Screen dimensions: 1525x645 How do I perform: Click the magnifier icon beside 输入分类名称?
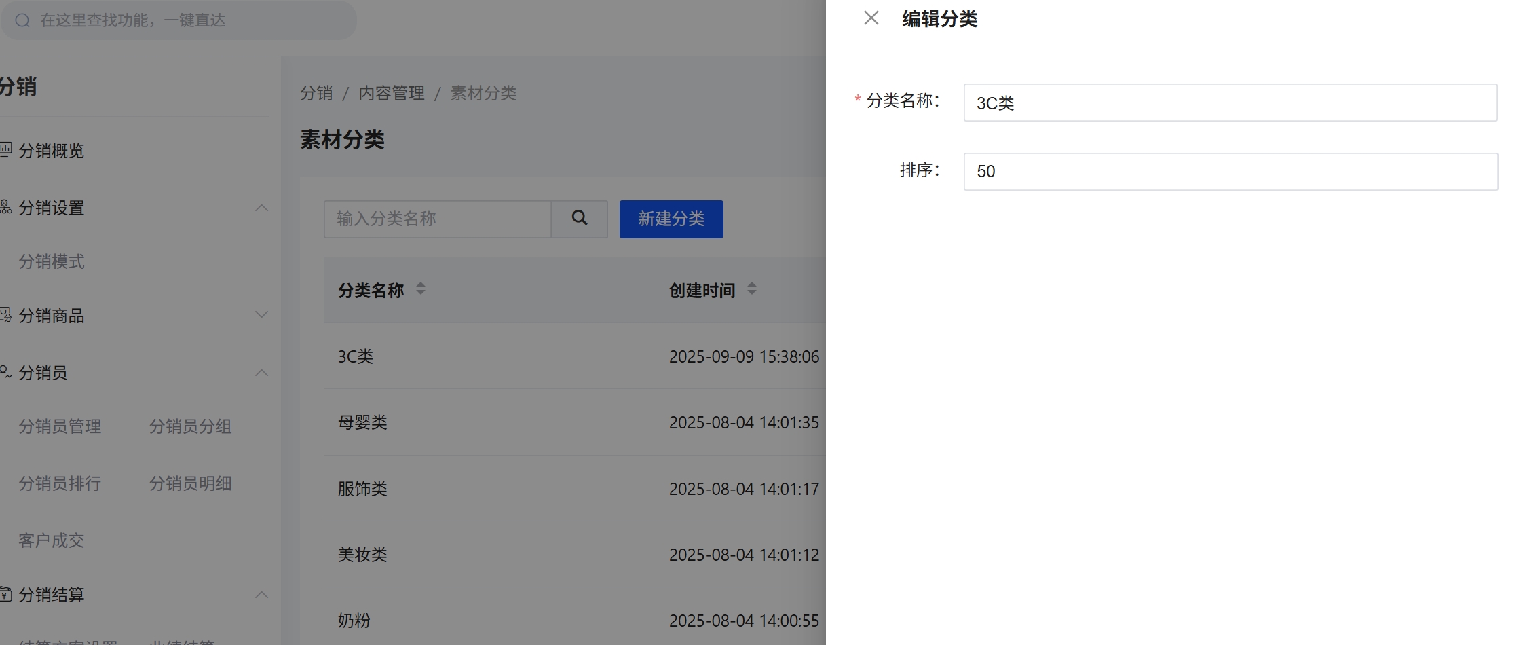pos(578,218)
